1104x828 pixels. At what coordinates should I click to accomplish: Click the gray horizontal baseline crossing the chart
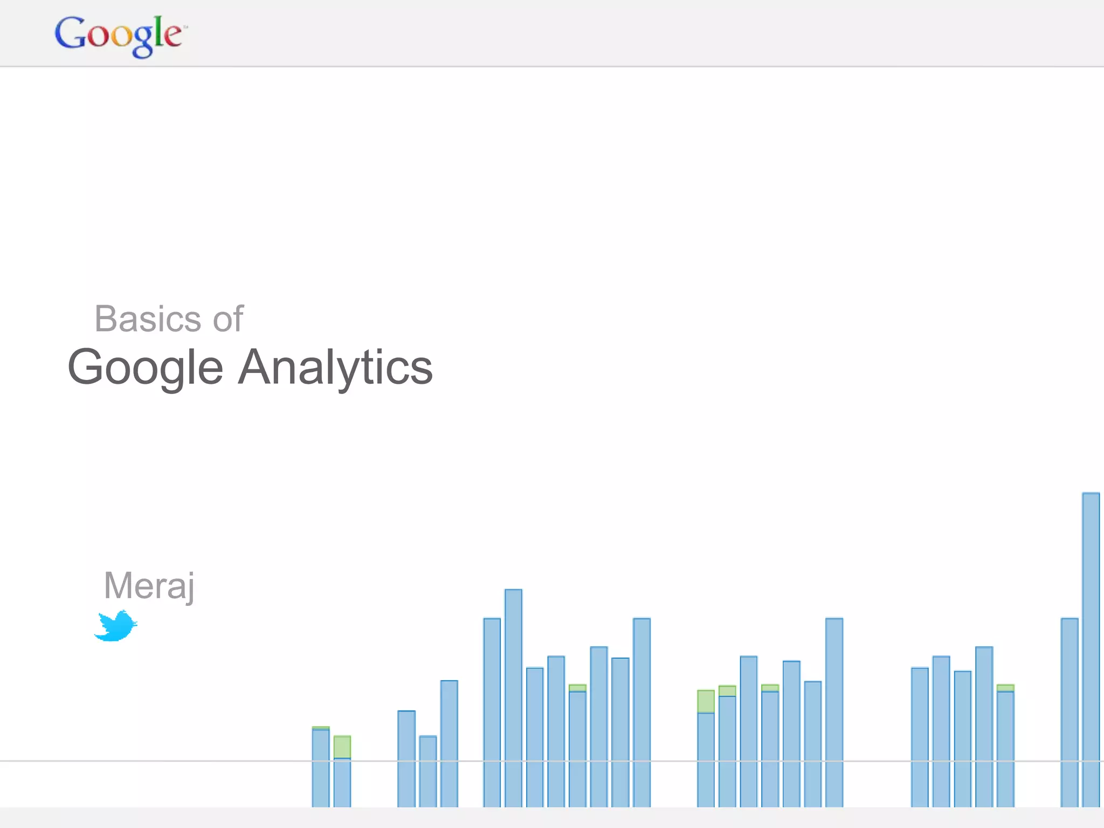162,761
